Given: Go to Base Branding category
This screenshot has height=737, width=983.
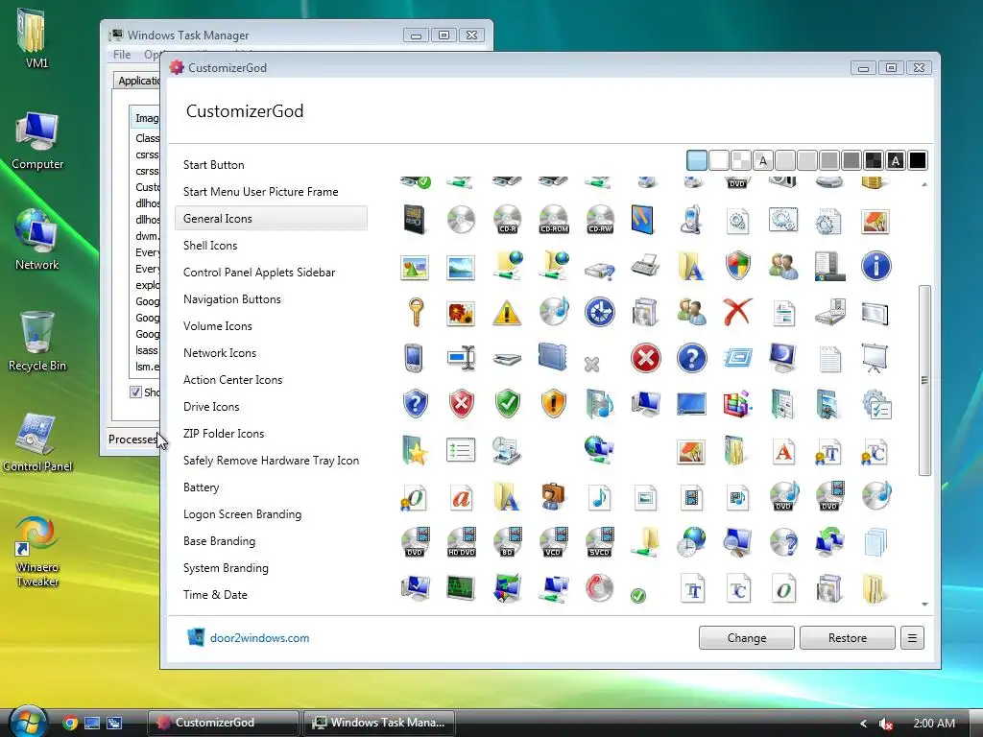Looking at the screenshot, I should [x=220, y=541].
